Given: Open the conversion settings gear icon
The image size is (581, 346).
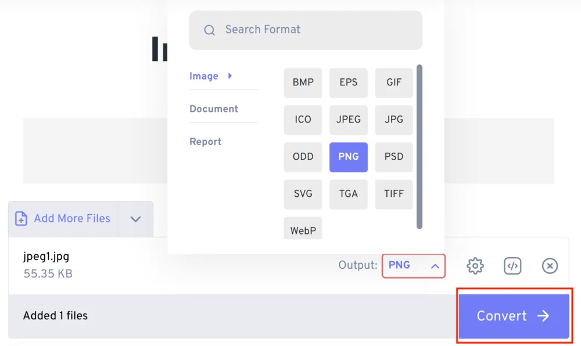Looking at the screenshot, I should (x=475, y=266).
